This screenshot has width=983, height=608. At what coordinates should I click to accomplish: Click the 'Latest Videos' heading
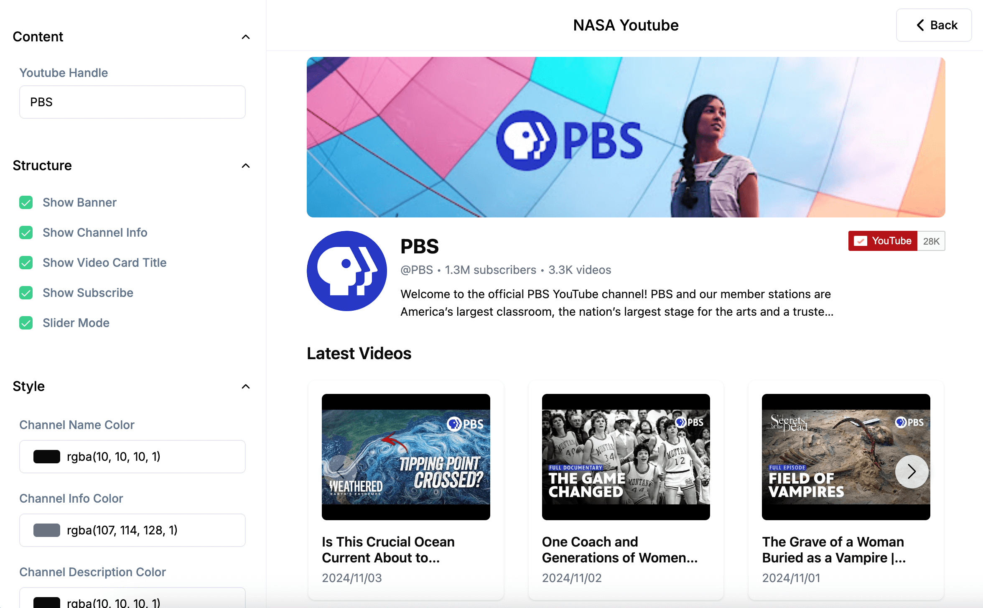(359, 354)
